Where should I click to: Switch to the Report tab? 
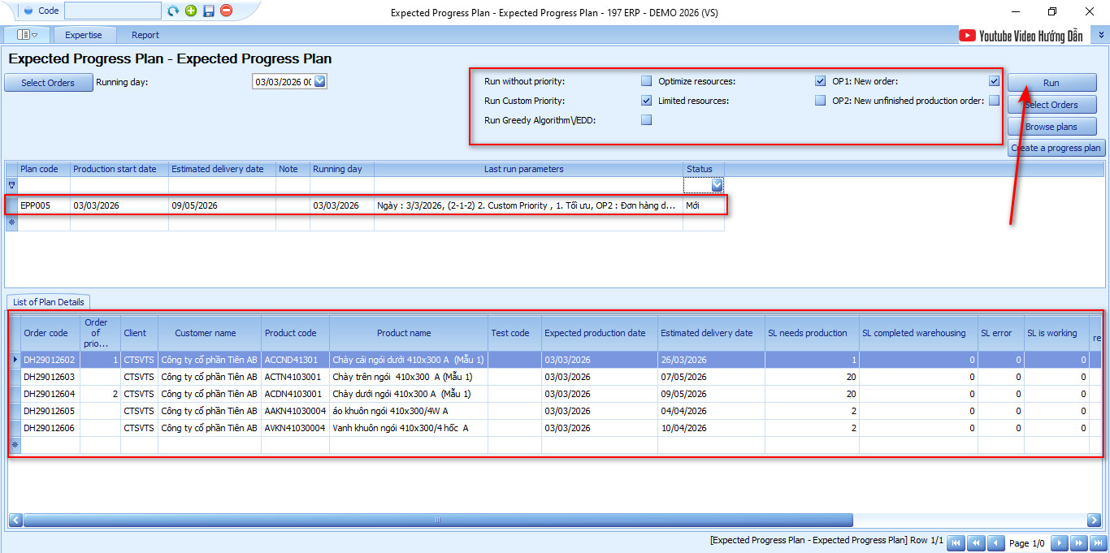click(x=145, y=35)
